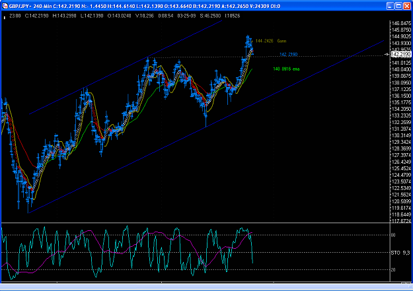Click the '0:08:54' countdown value
This screenshot has height=291, width=413.
(166, 16)
